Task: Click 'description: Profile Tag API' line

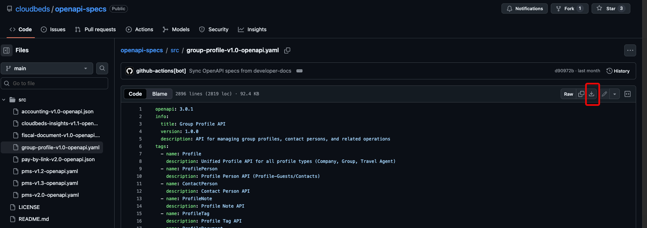Action: pos(204,221)
